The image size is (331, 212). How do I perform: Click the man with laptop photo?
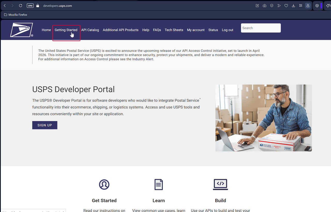264,118
